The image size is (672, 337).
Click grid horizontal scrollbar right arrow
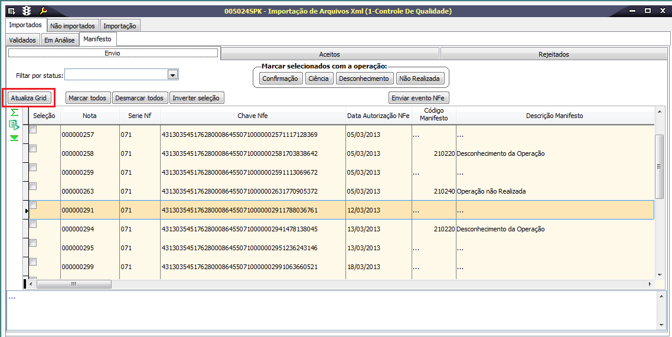[x=651, y=283]
